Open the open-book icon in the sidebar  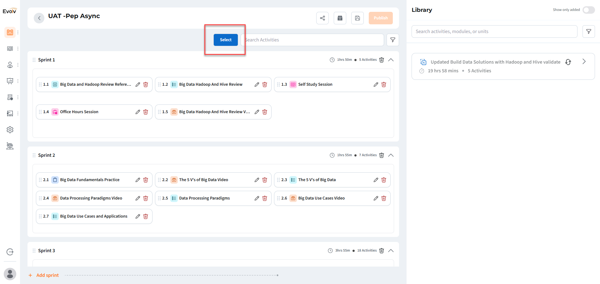click(10, 49)
